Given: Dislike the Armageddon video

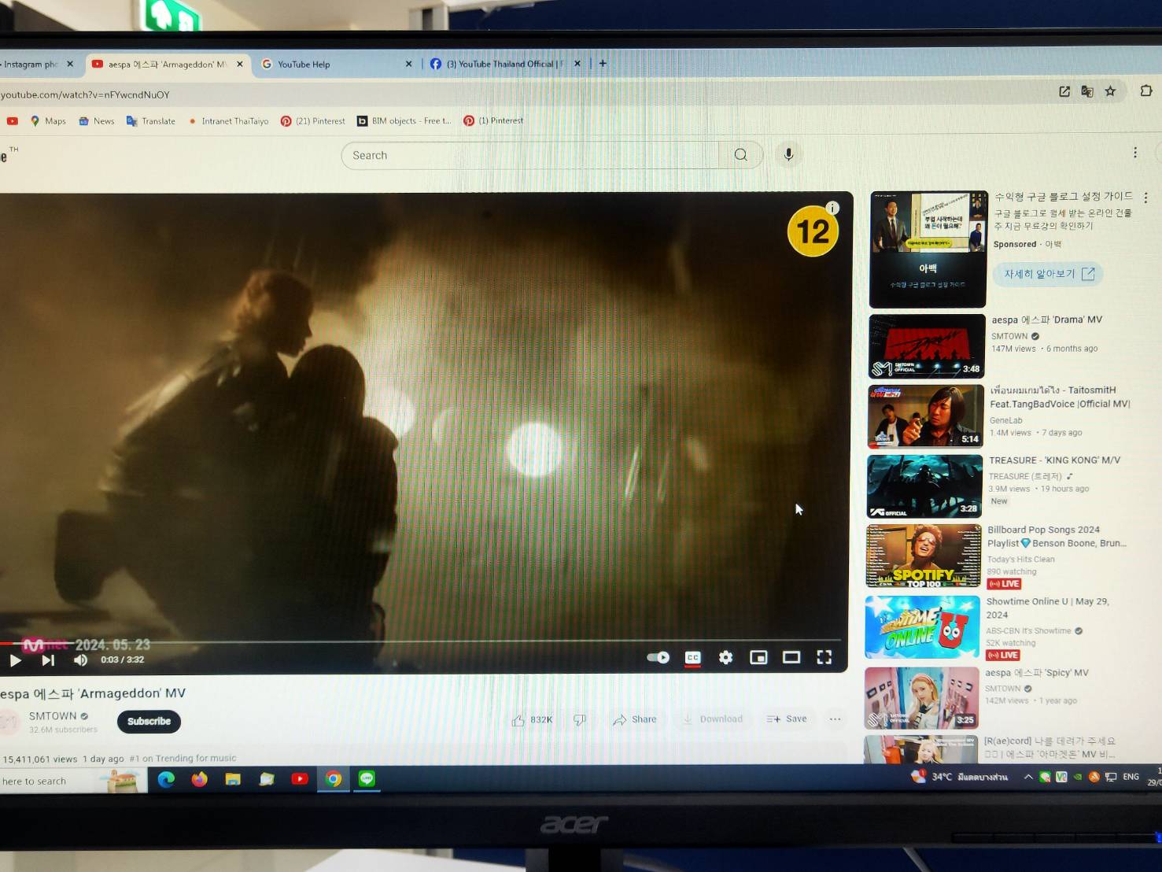Looking at the screenshot, I should [580, 719].
